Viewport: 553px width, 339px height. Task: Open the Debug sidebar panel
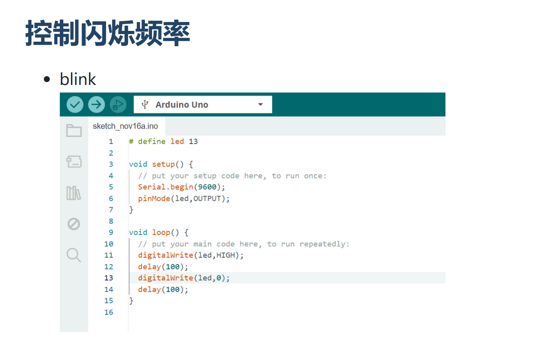click(x=74, y=224)
